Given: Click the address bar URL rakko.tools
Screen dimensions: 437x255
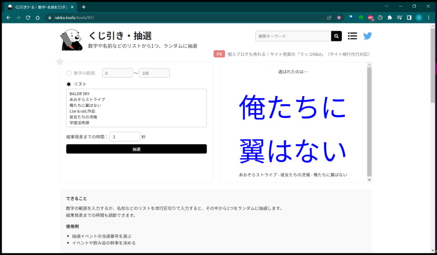Looking at the screenshot, I should tap(74, 17).
